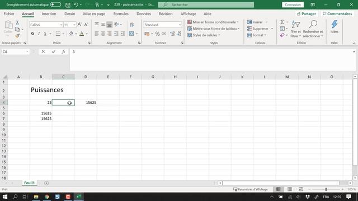This screenshot has width=358, height=201.
Task: Click the align right icon
Action: [x=110, y=33]
